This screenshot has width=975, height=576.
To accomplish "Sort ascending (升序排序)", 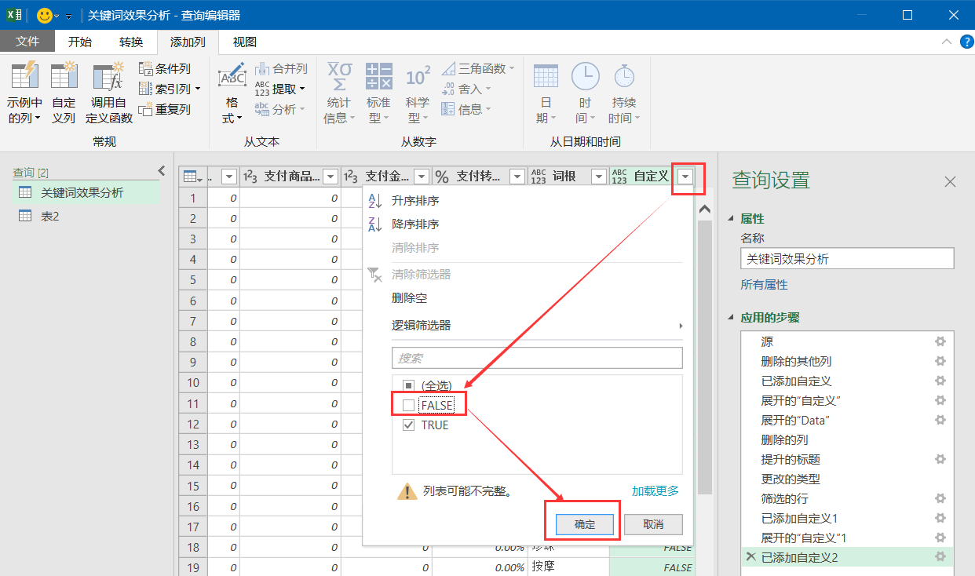I will pos(415,201).
